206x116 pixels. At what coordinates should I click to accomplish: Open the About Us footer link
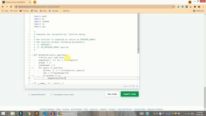coord(94,109)
